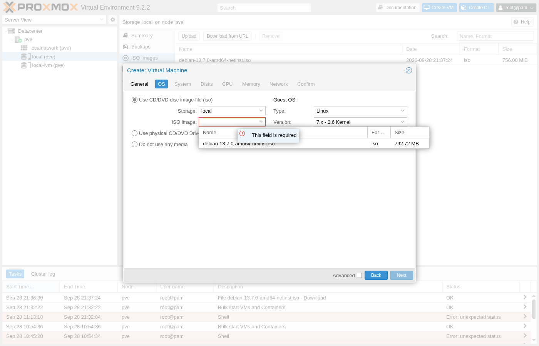Switch to the Network tab
This screenshot has width=539, height=346.
pyautogui.click(x=279, y=84)
